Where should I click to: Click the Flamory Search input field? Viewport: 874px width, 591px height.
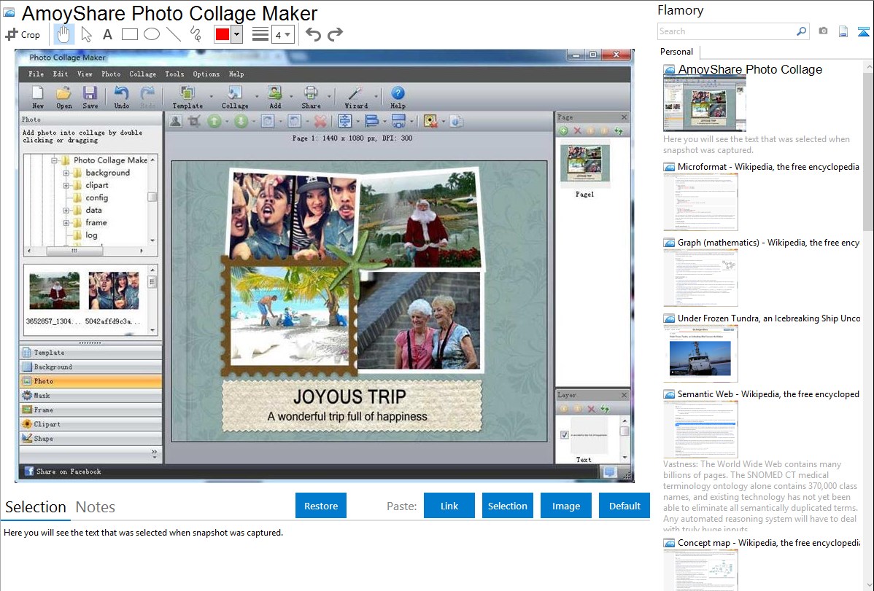click(727, 31)
